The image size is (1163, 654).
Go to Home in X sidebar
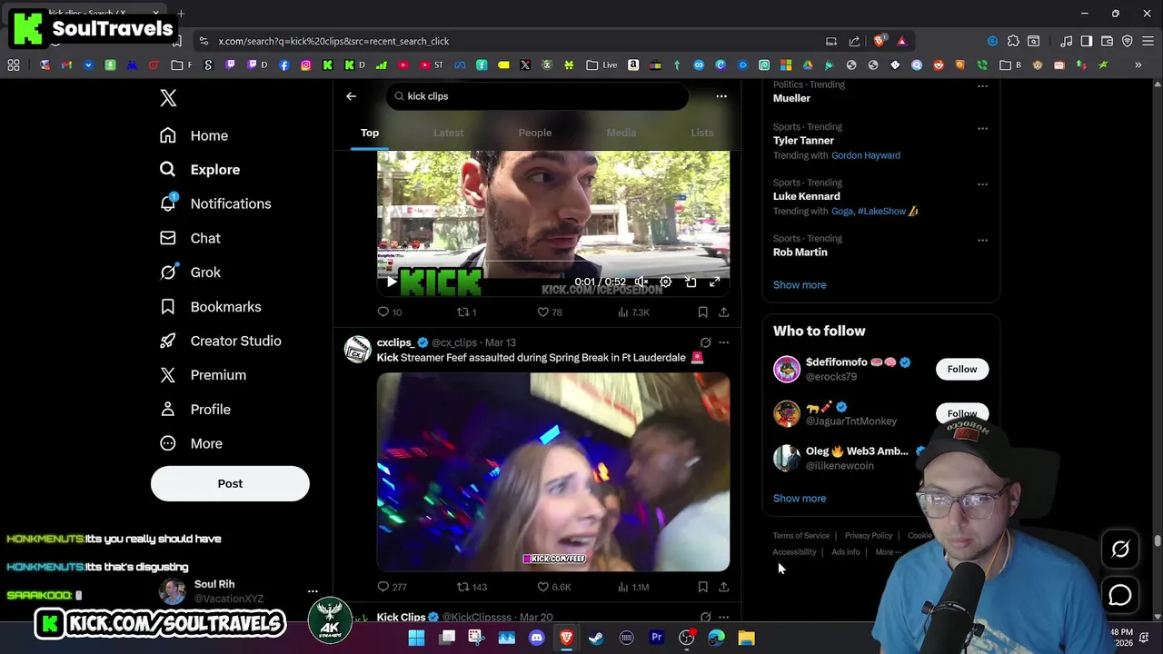coord(194,135)
